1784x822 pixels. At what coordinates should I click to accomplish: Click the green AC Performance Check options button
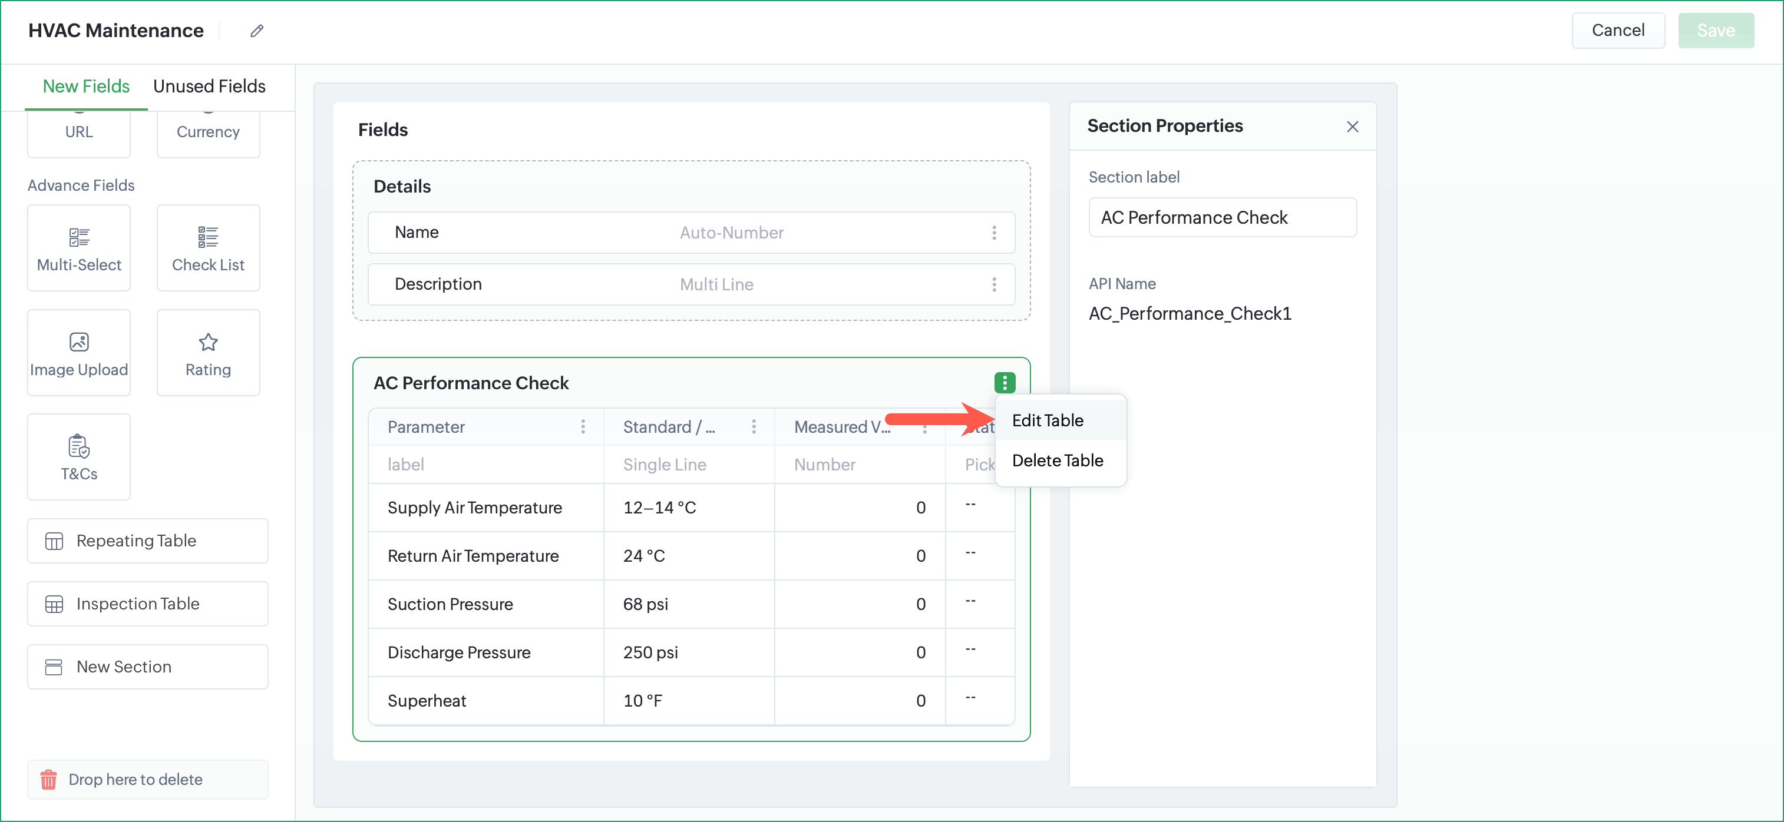[1004, 383]
